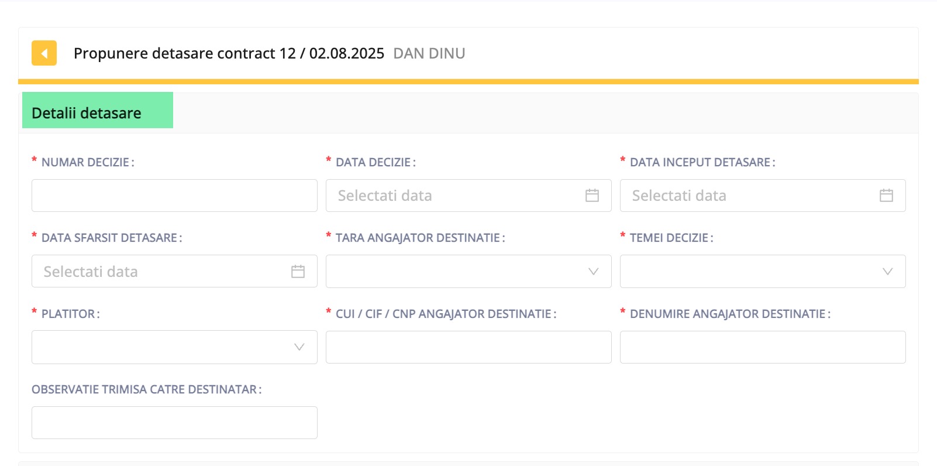Image resolution: width=937 pixels, height=466 pixels.
Task: Open calendar icon in Data Inceput Detasare field
Action: point(886,196)
